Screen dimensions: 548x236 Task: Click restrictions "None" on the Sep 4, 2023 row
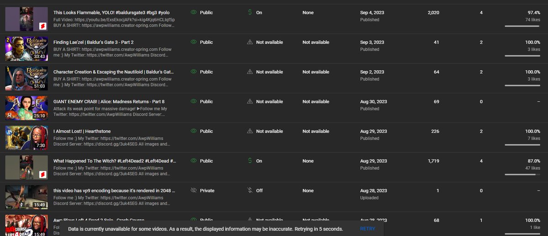pyautogui.click(x=308, y=13)
